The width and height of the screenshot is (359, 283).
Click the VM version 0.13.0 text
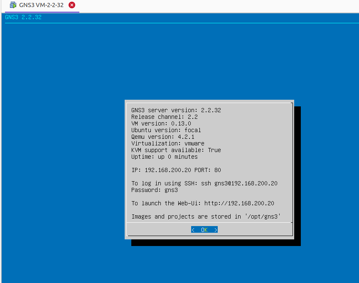161,123
